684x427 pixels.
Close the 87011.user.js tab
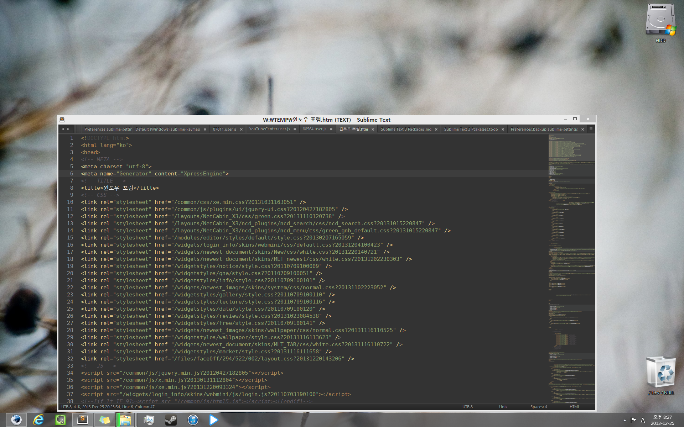coord(241,130)
